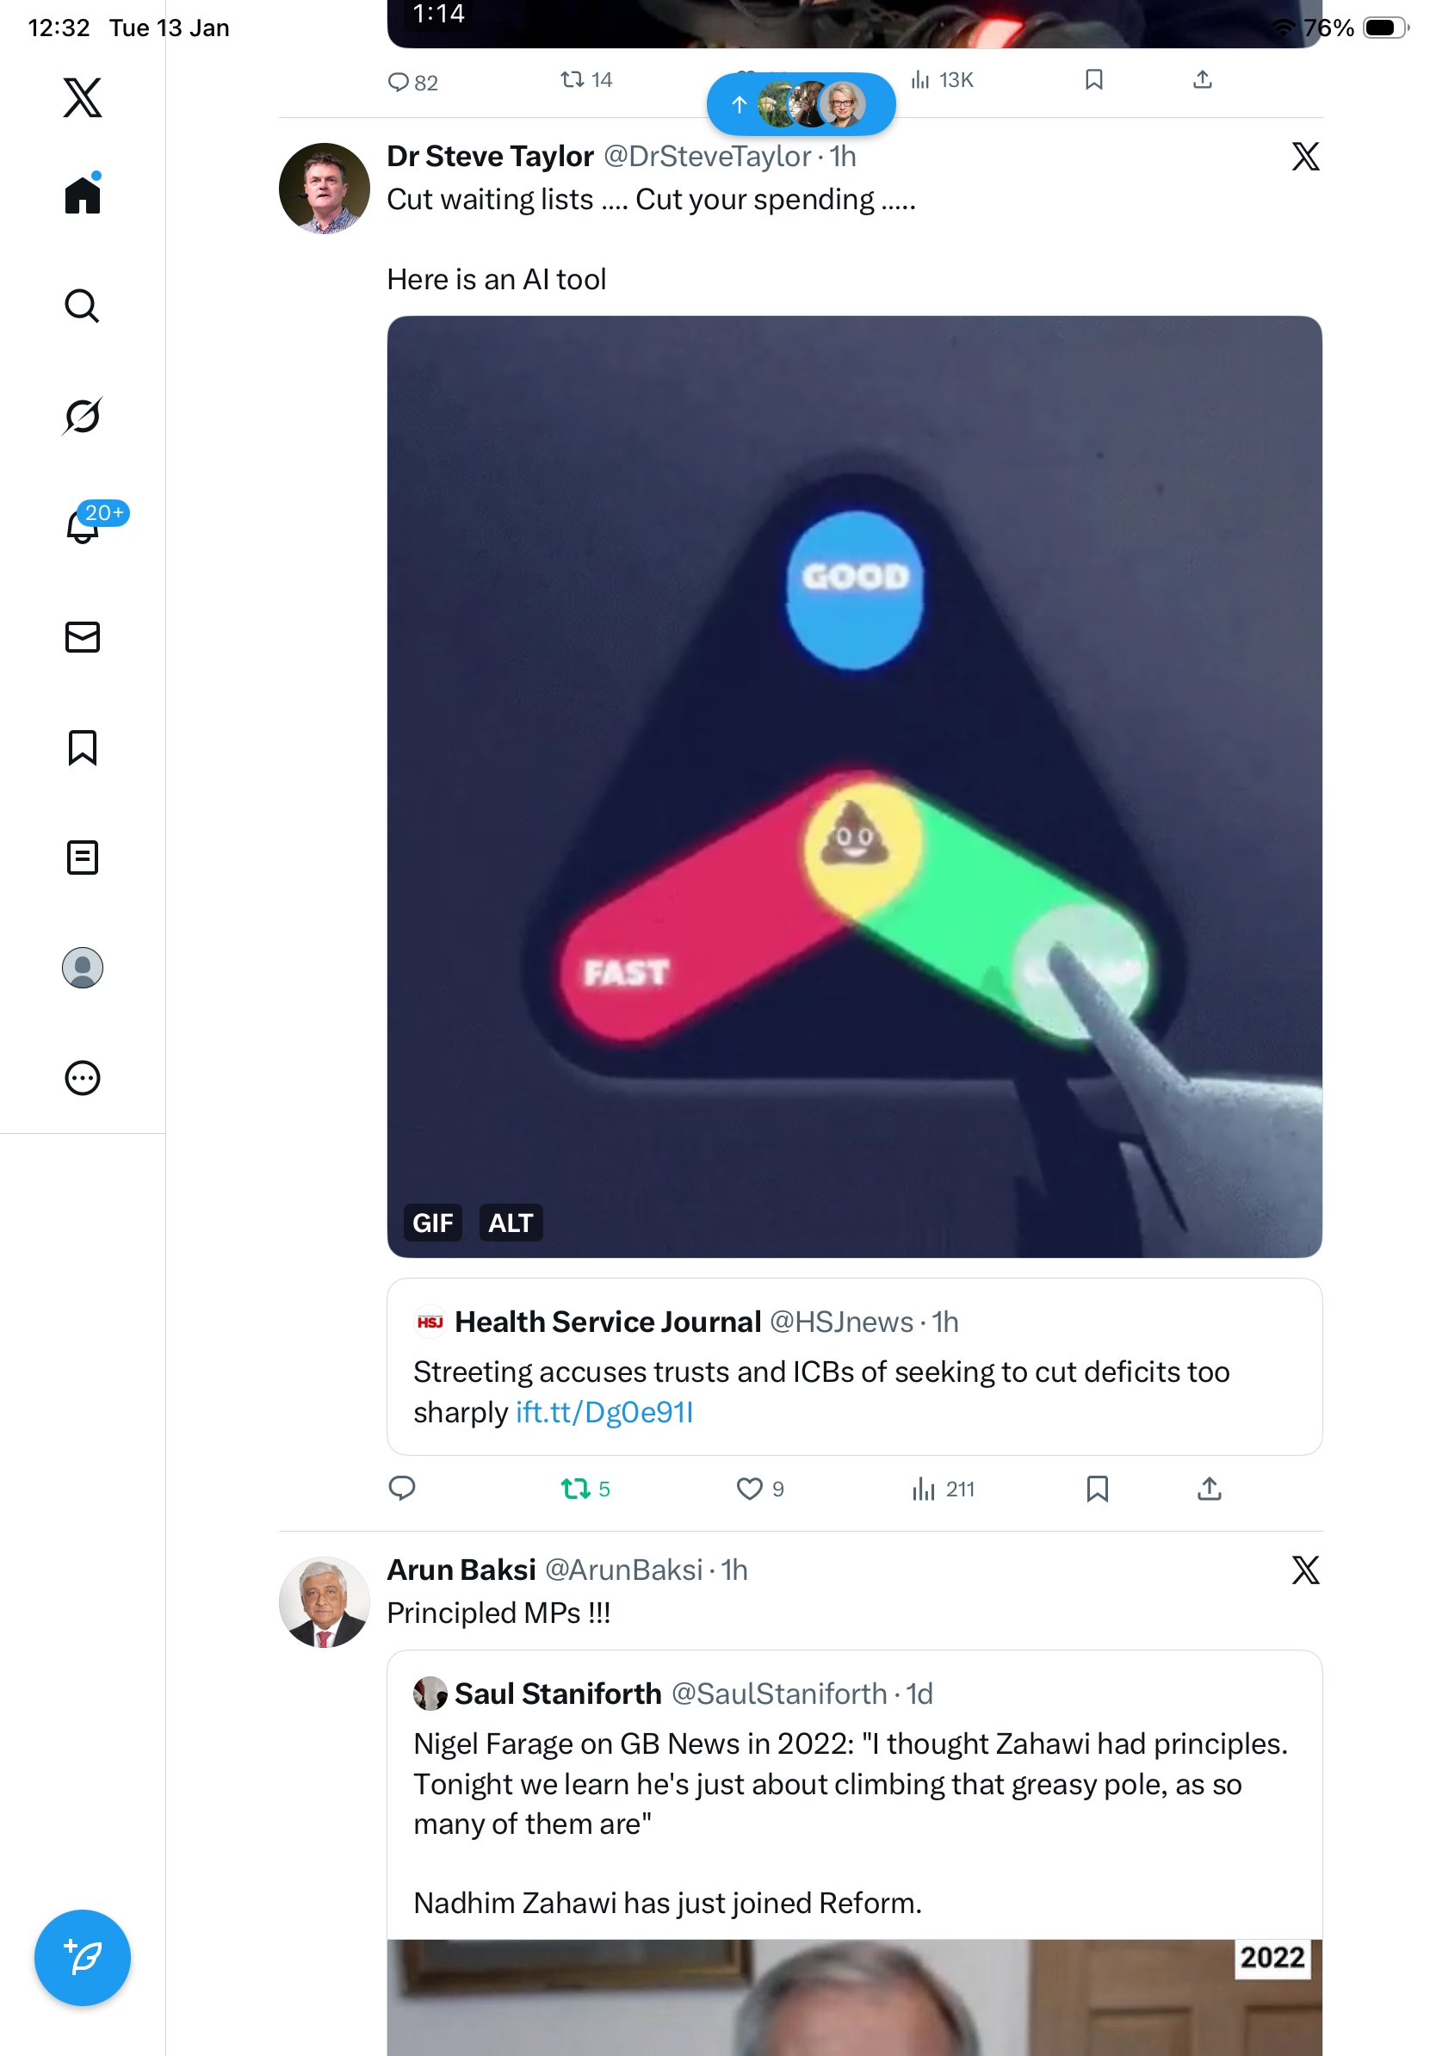Image resolution: width=1436 pixels, height=2056 pixels.
Task: Expand the More options circle menu
Action: coord(83,1077)
